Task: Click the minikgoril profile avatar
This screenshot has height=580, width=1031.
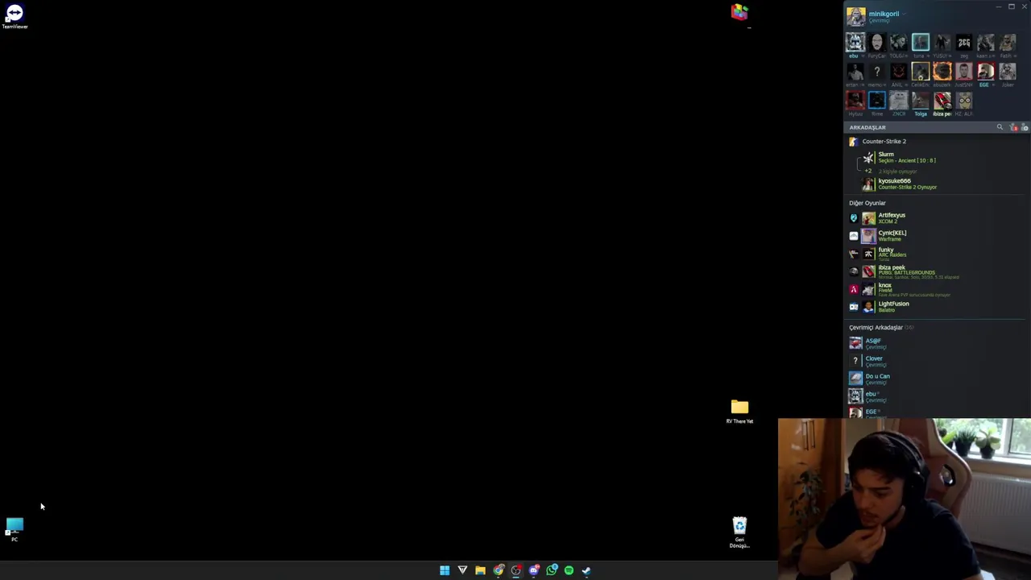Action: tap(855, 16)
